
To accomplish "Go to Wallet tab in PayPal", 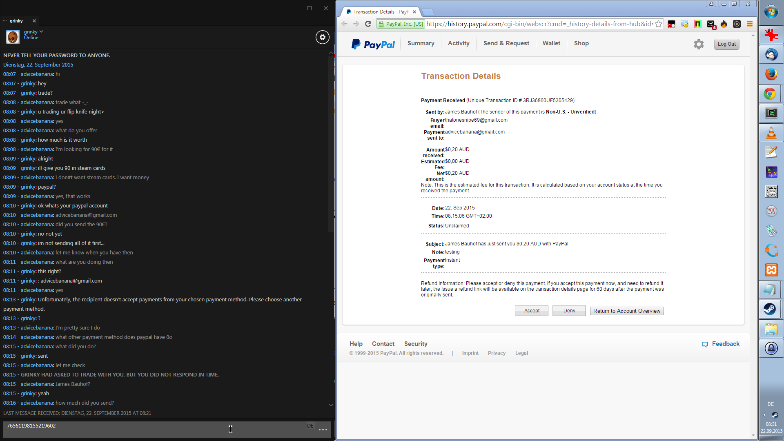I will [551, 43].
